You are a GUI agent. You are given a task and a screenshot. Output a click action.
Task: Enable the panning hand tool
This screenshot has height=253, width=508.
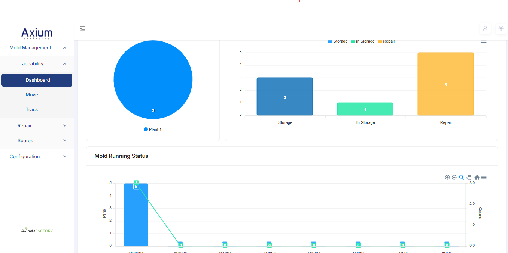coord(469,177)
